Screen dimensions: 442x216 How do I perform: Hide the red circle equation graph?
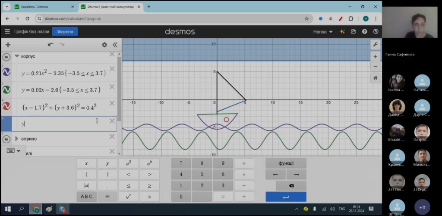(x=6, y=106)
